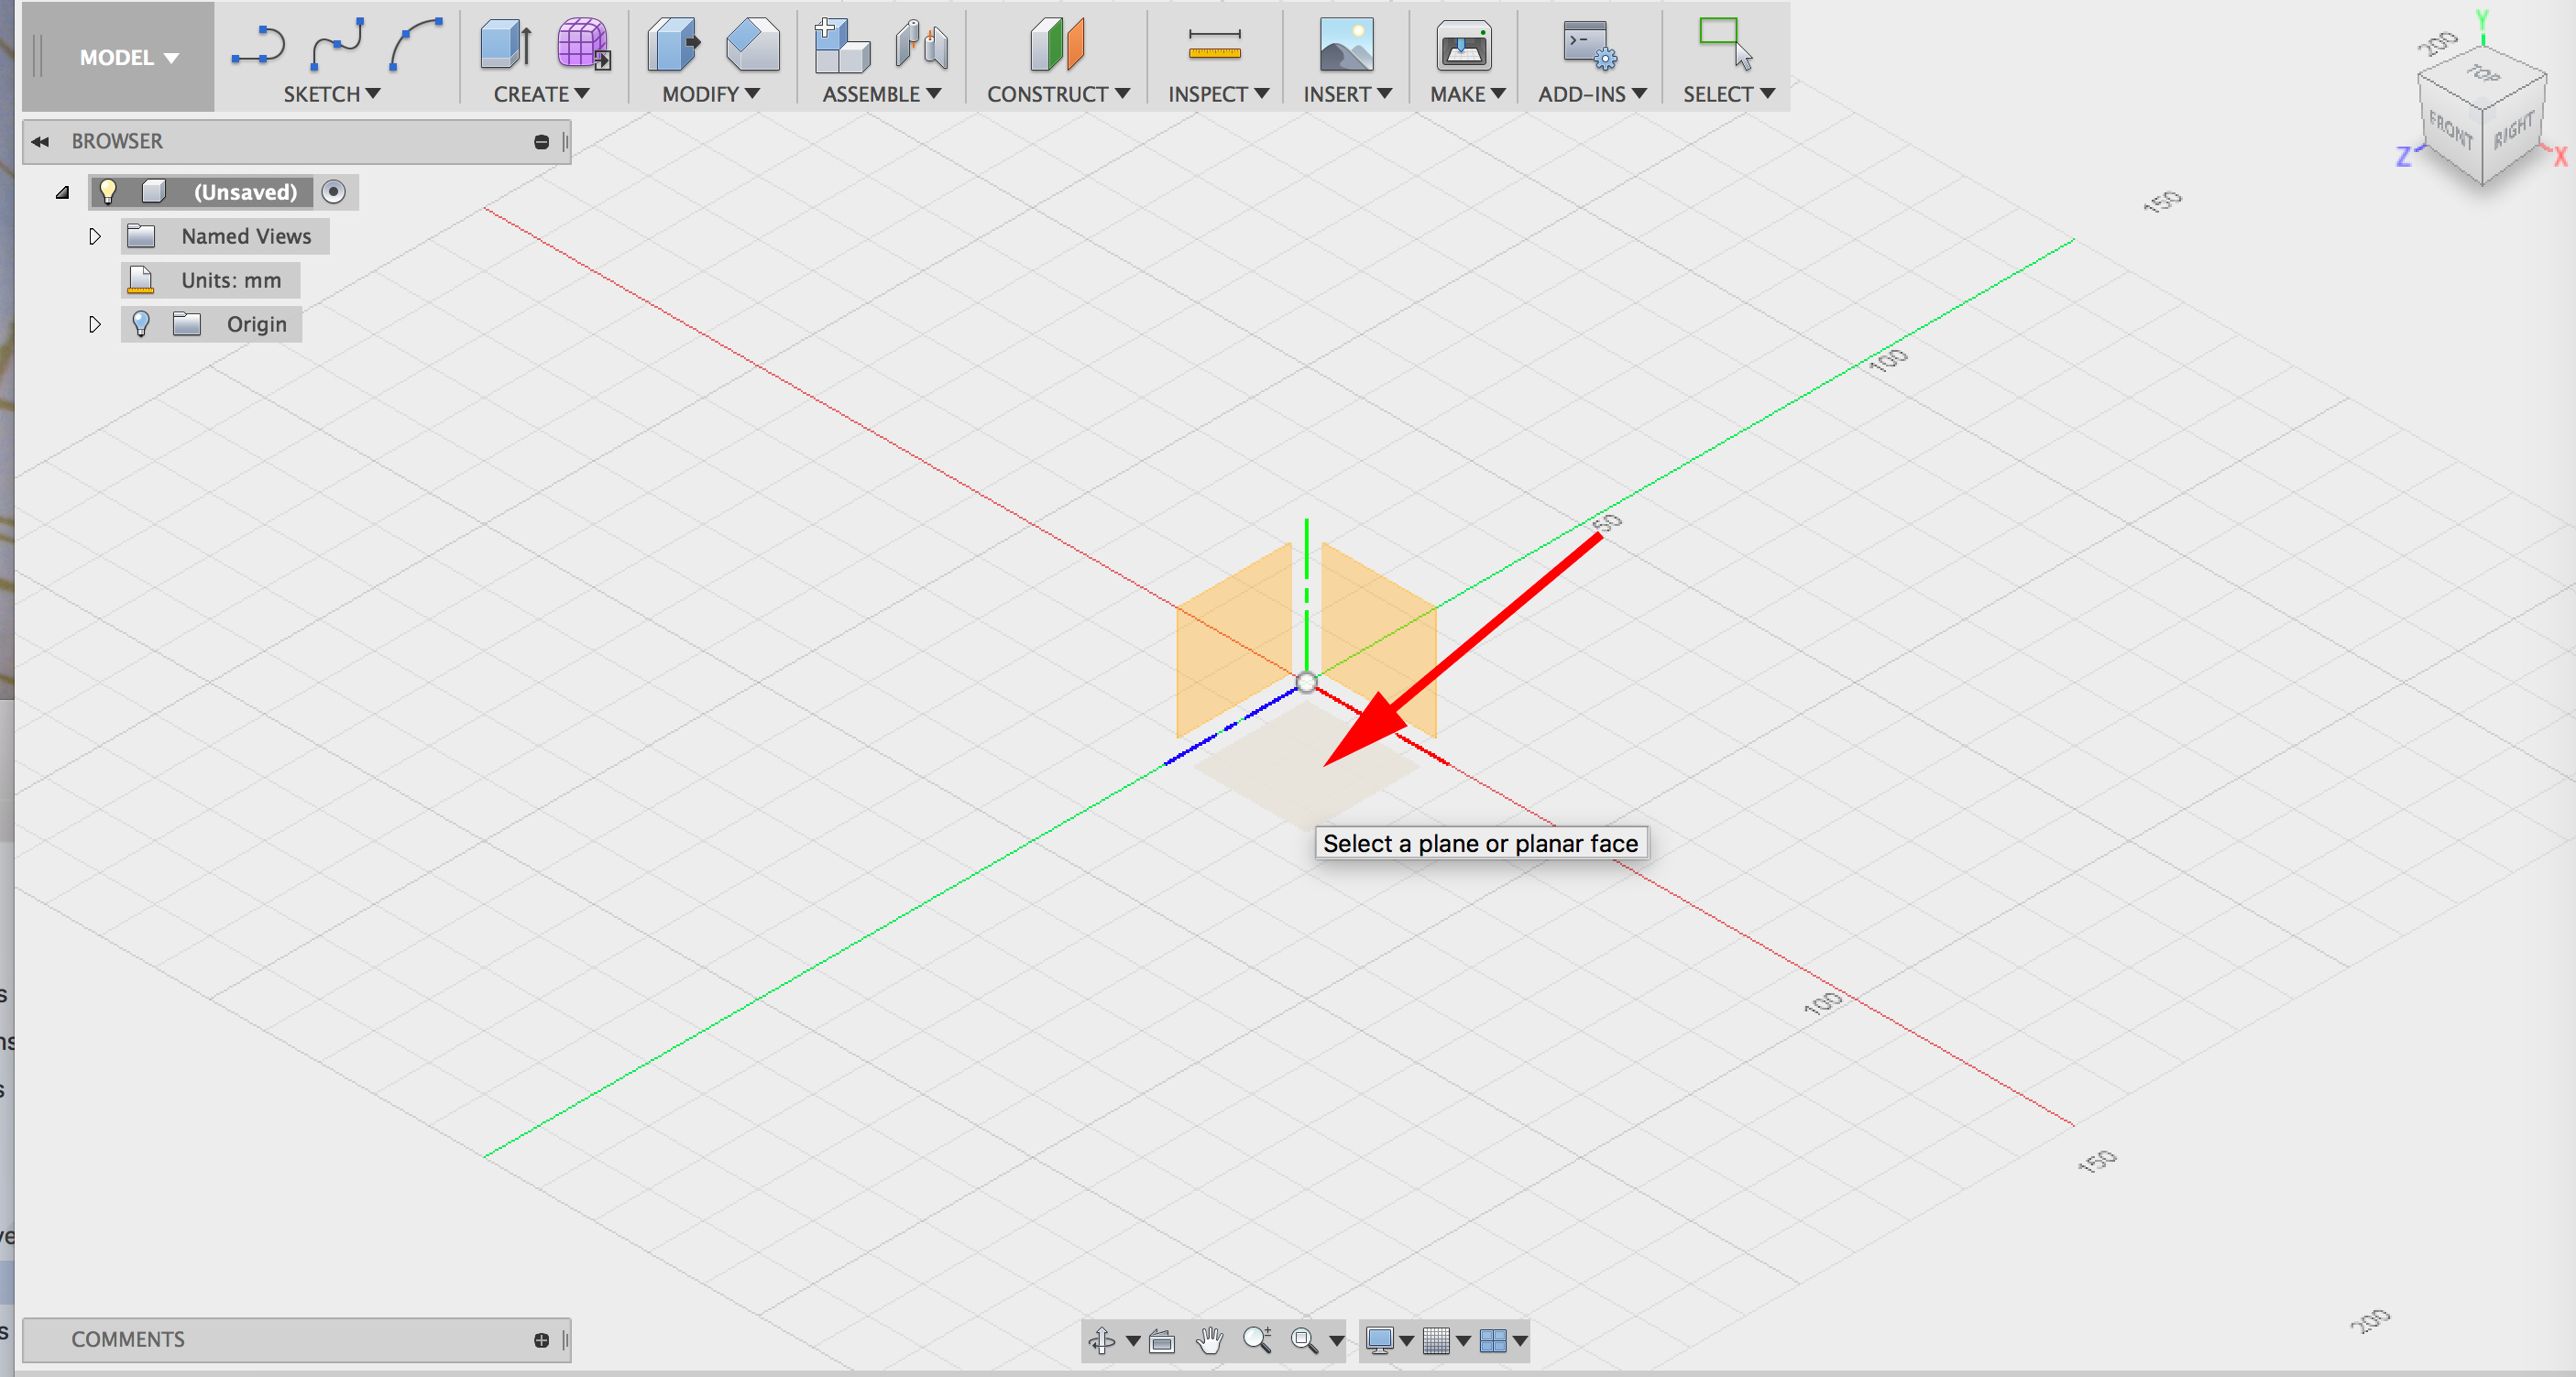Viewport: 2576px width, 1377px height.
Task: Click the BROWSER panel title
Action: coord(117,141)
